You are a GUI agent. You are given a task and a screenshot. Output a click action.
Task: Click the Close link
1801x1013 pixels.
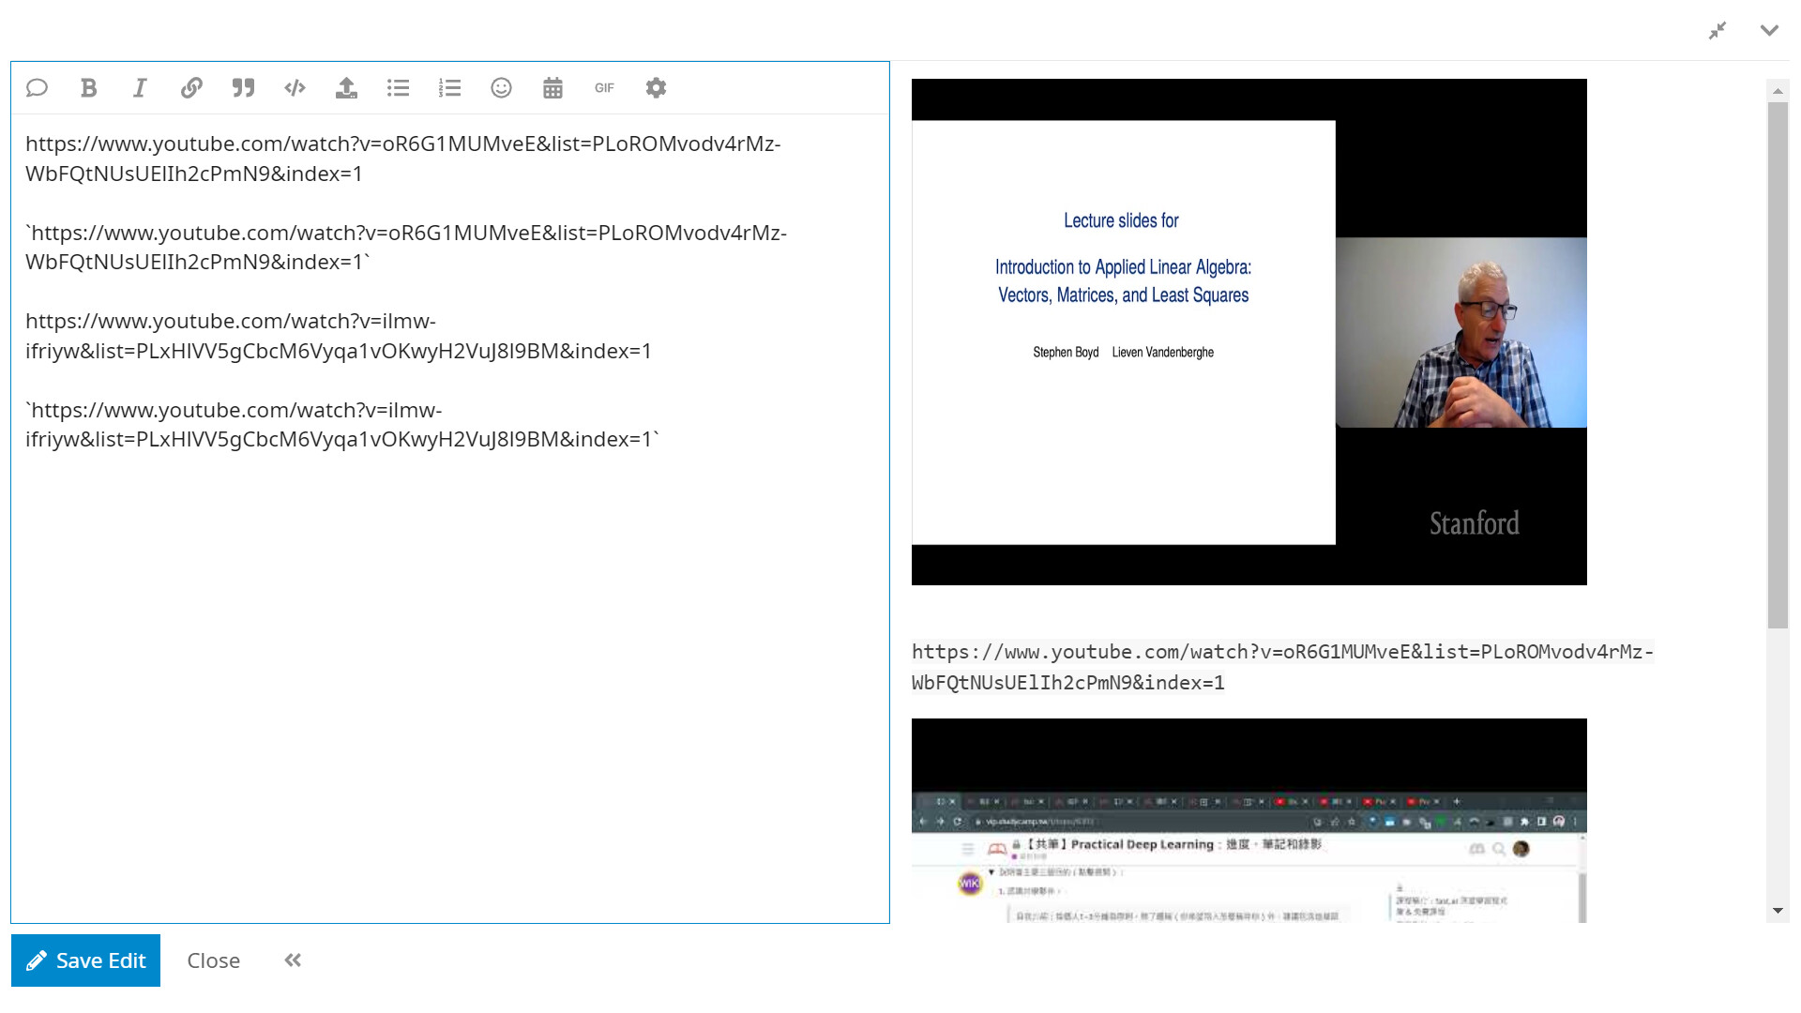[213, 960]
